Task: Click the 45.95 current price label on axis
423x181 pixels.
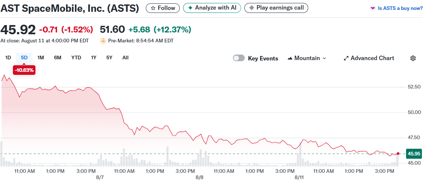Action: point(414,154)
